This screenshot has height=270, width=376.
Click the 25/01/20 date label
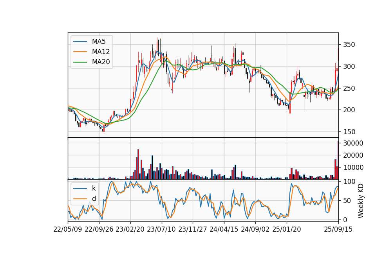point(287,229)
